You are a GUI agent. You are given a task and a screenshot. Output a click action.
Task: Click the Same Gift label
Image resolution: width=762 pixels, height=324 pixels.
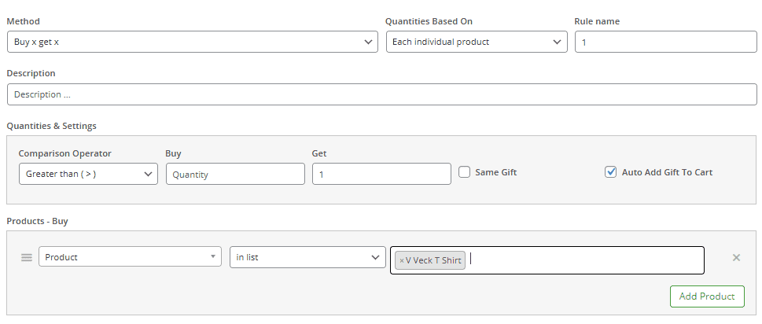tap(495, 172)
